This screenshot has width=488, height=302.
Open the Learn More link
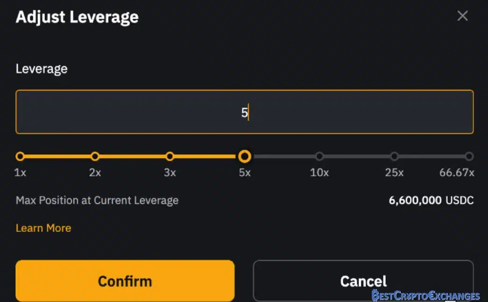click(43, 228)
